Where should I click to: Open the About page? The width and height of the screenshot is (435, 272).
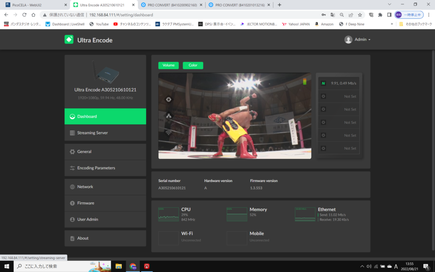[x=105, y=238]
